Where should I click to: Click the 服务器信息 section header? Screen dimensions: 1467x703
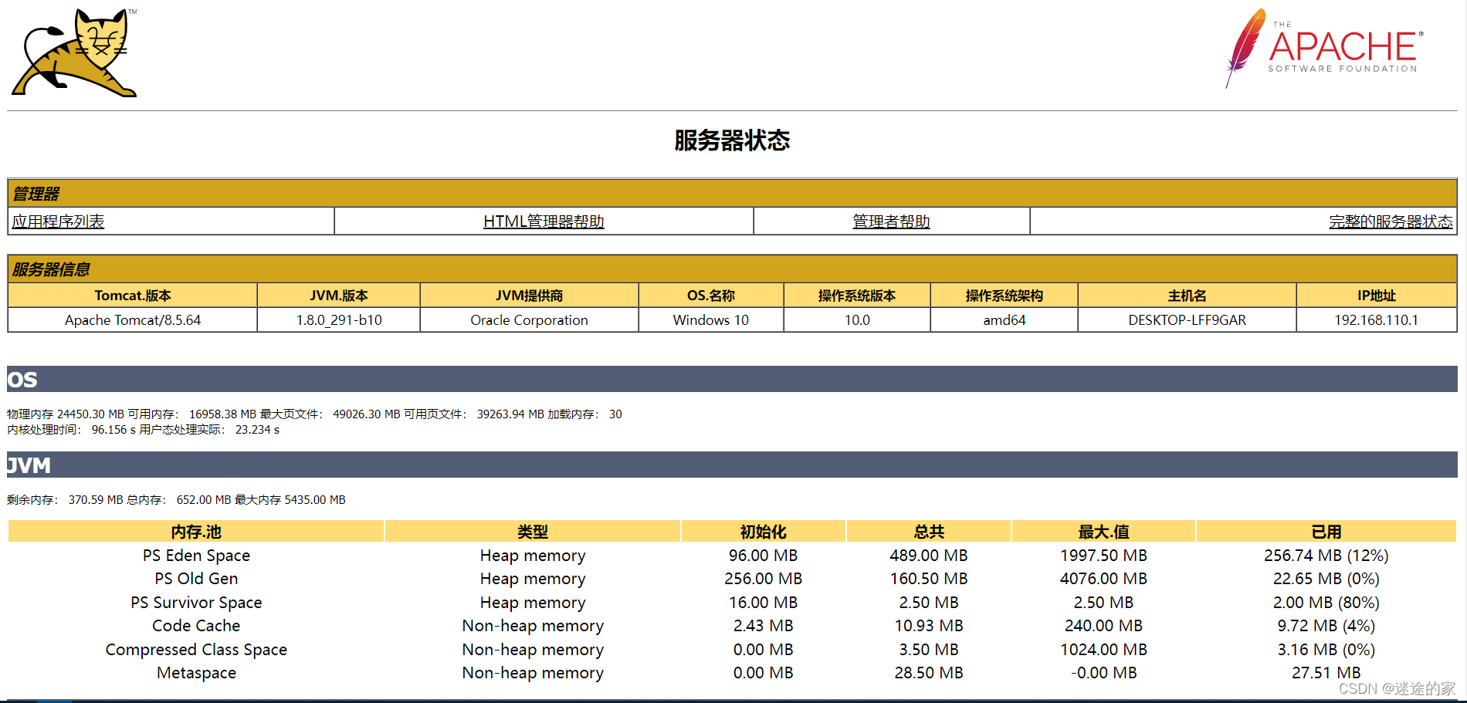click(732, 269)
